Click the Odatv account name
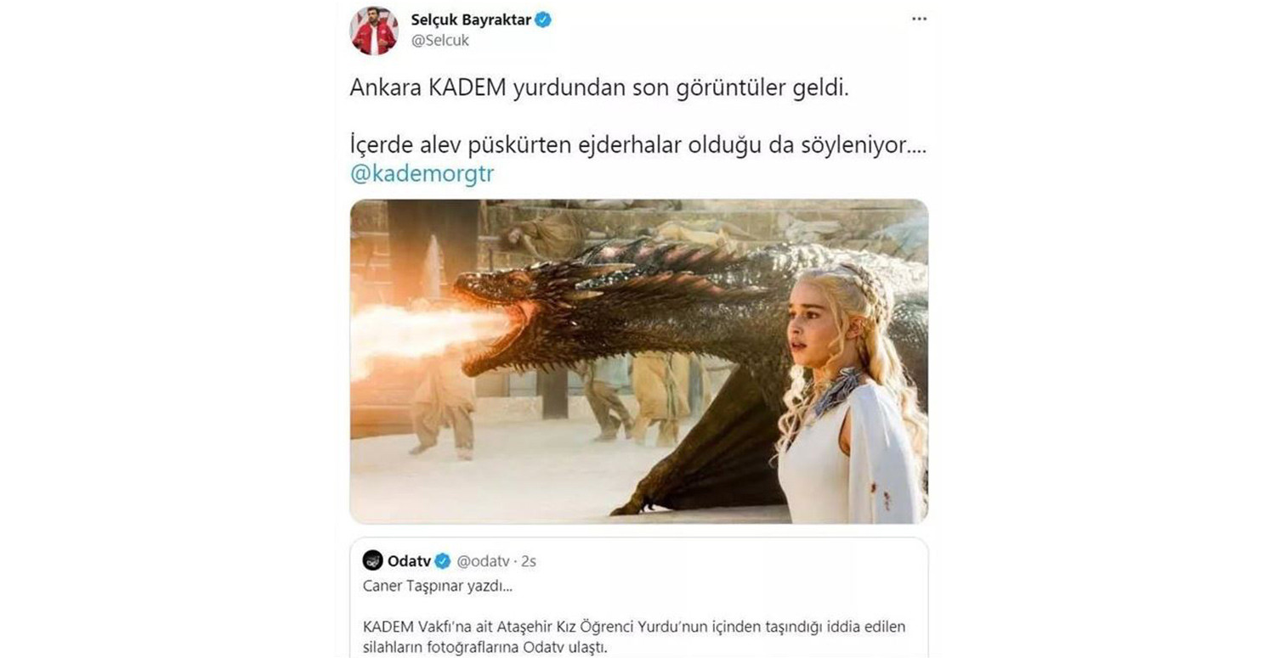The width and height of the screenshot is (1275, 658). (409, 561)
